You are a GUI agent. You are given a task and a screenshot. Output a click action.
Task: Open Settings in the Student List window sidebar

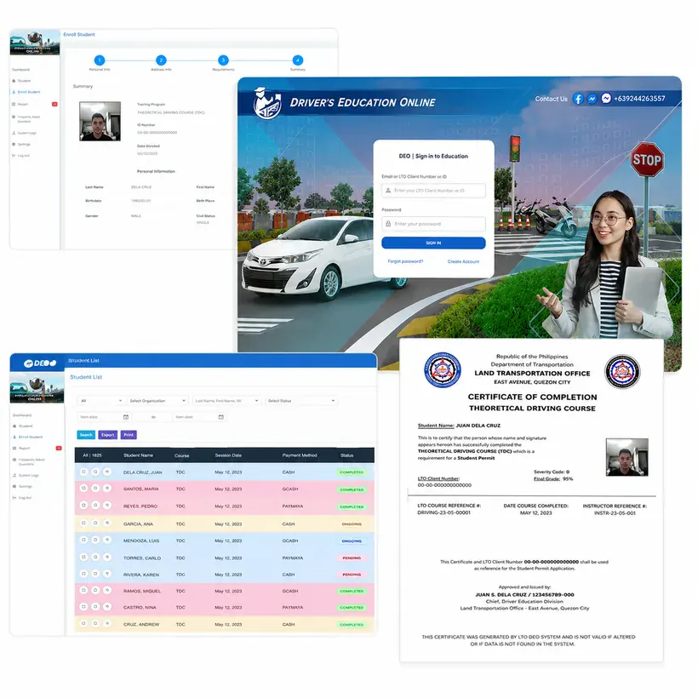(x=26, y=487)
